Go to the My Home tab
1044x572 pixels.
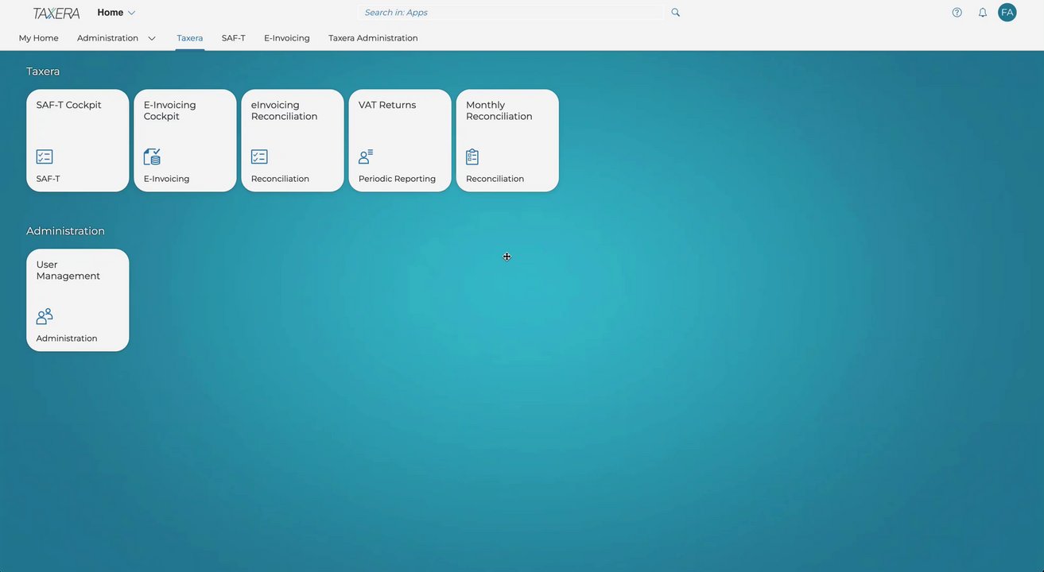tap(39, 38)
